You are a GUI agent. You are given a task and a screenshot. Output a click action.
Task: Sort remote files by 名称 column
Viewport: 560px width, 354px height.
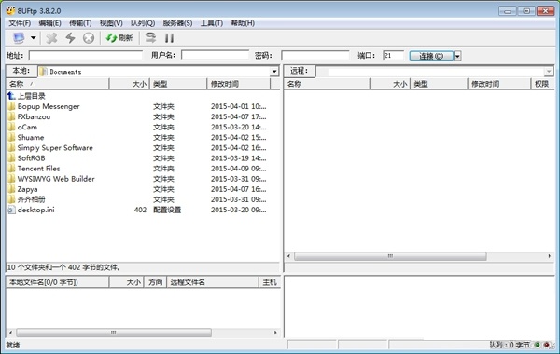pyautogui.click(x=327, y=84)
